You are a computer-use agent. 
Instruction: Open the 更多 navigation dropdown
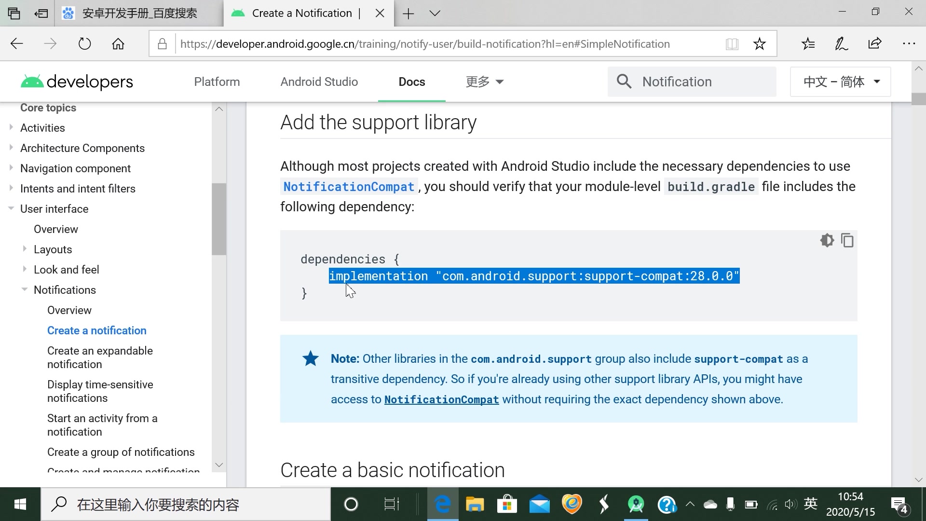484,82
